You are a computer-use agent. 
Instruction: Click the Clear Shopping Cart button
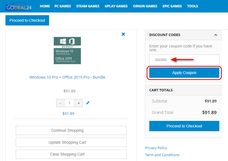point(71,154)
